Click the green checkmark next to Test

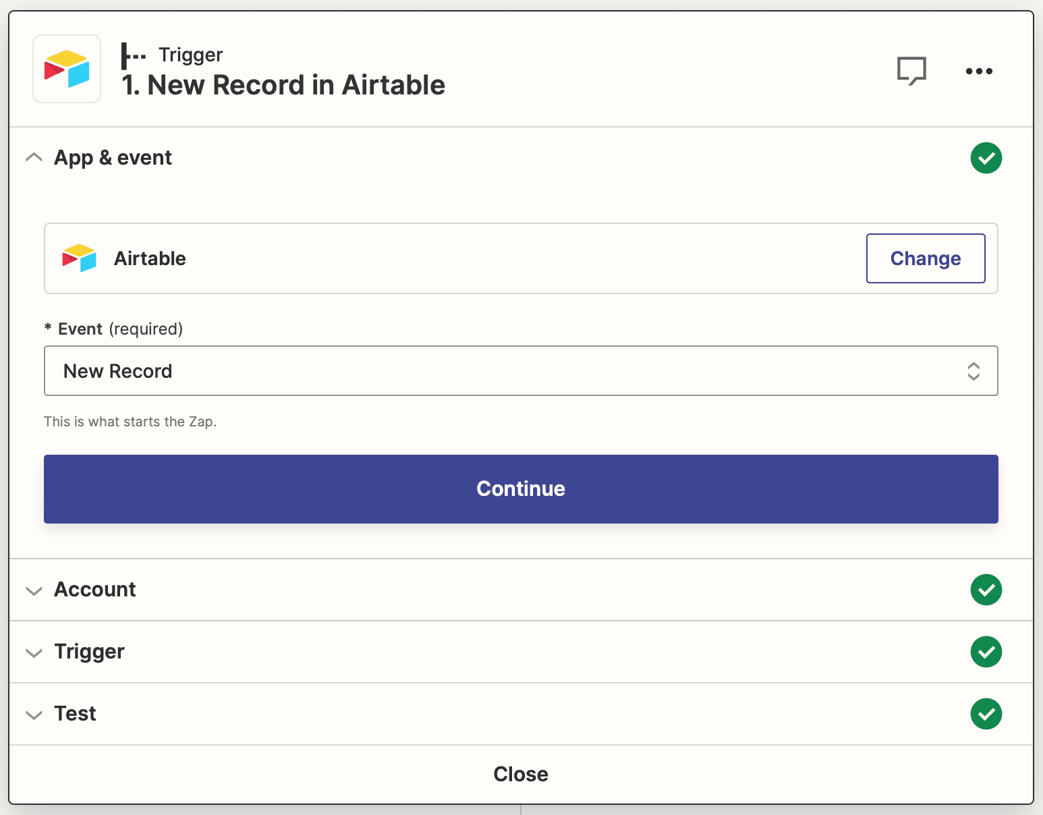986,714
